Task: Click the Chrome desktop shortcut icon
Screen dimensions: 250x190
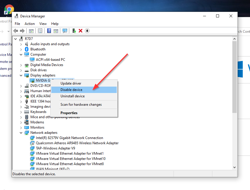Action: click(9, 9)
